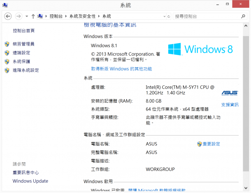Viewport: 251px width, 193px height.
Task: Expand the chevron after 控制台 in the breadcrumb
Action: pos(66,16)
